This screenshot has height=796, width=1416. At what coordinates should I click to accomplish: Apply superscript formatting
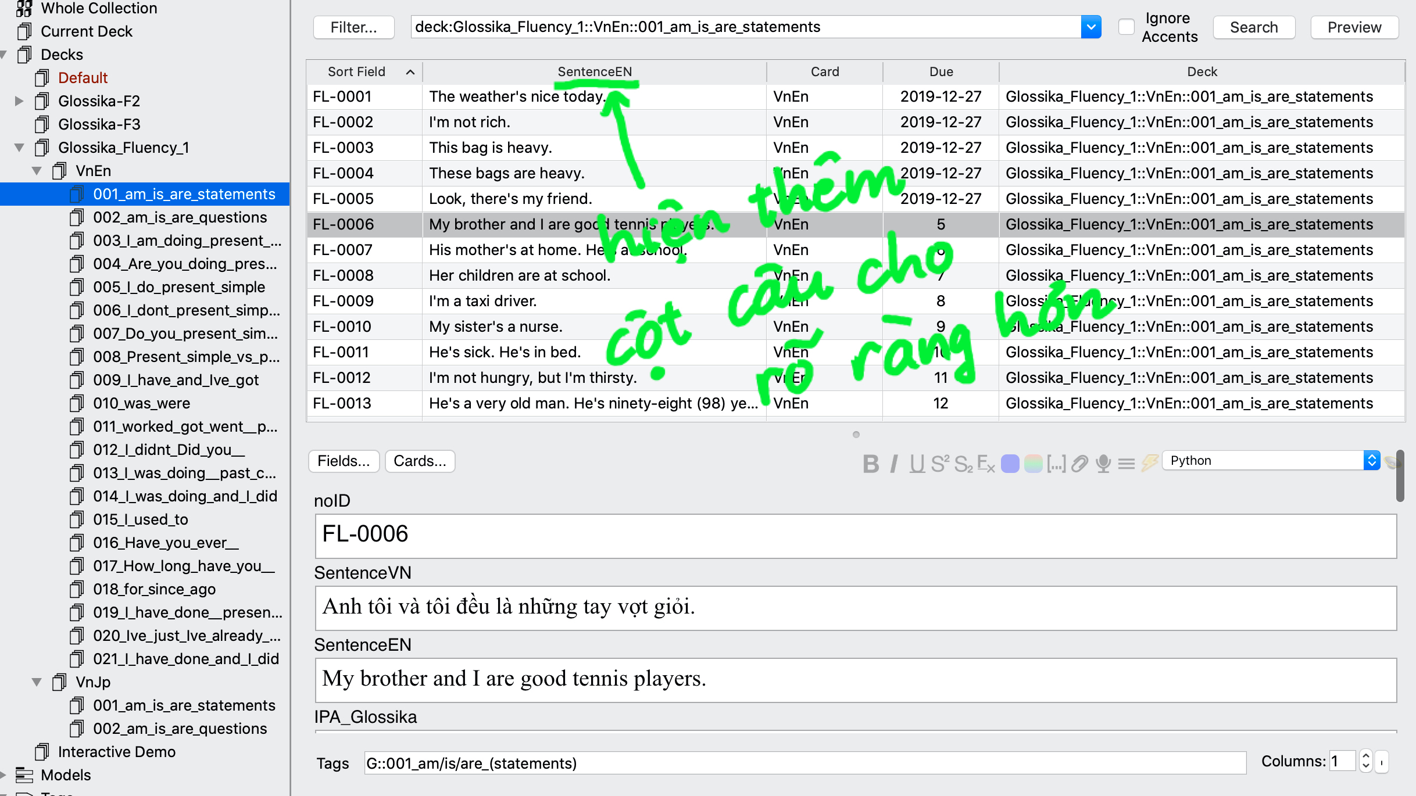point(939,463)
